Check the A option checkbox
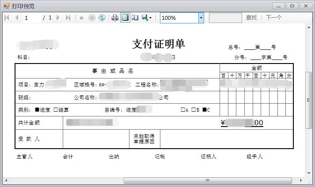The width and height of the screenshot is (315, 187). (x=182, y=110)
